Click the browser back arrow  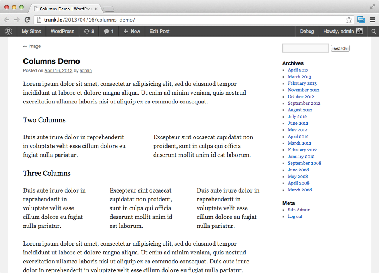click(x=6, y=20)
